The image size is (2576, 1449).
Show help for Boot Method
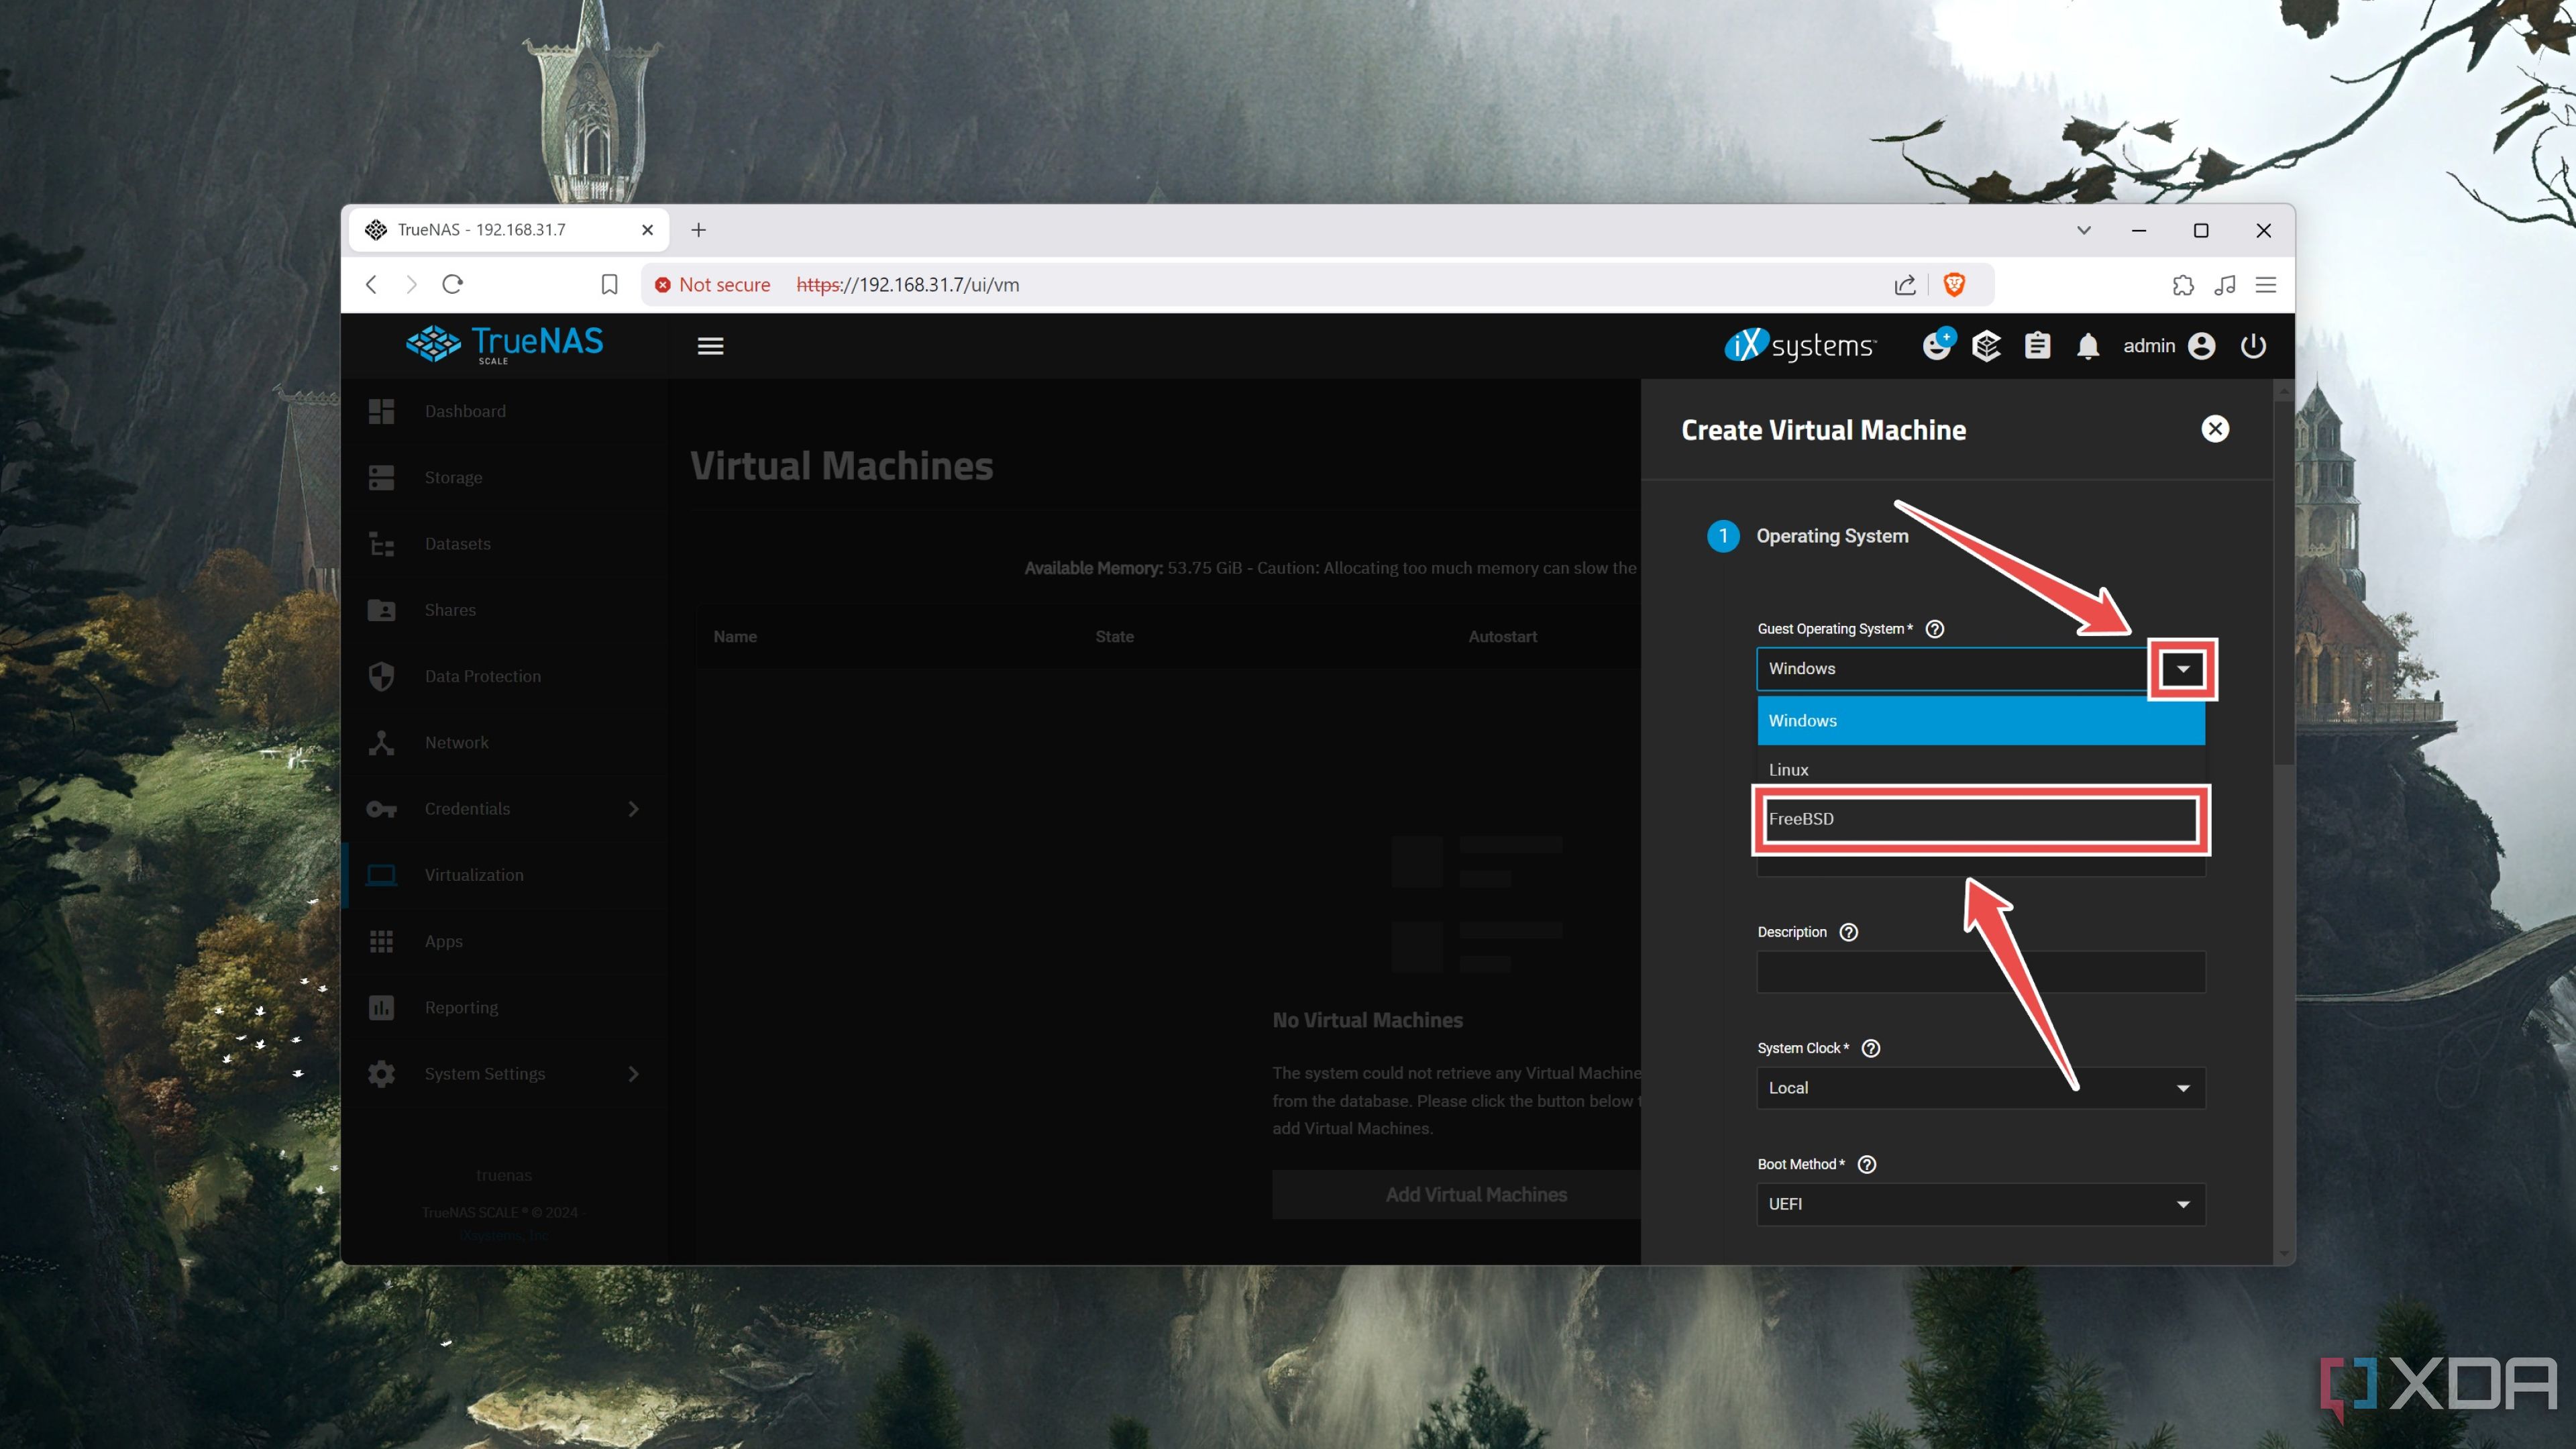[x=1867, y=1164]
